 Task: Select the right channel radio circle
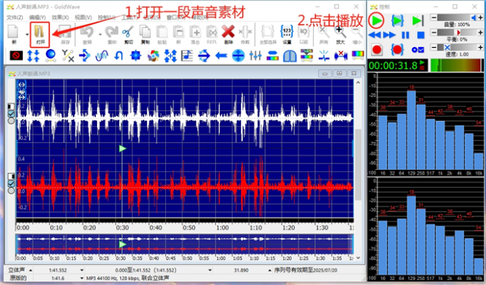tap(11, 191)
